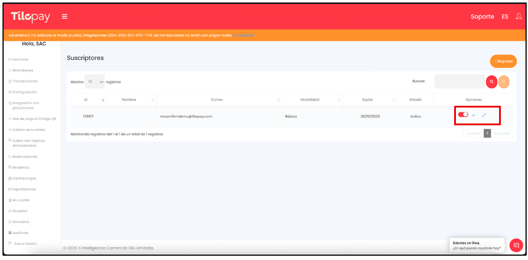Toggle the subscriber 178871 active switch
The height and width of the screenshot is (260, 528).
point(463,115)
